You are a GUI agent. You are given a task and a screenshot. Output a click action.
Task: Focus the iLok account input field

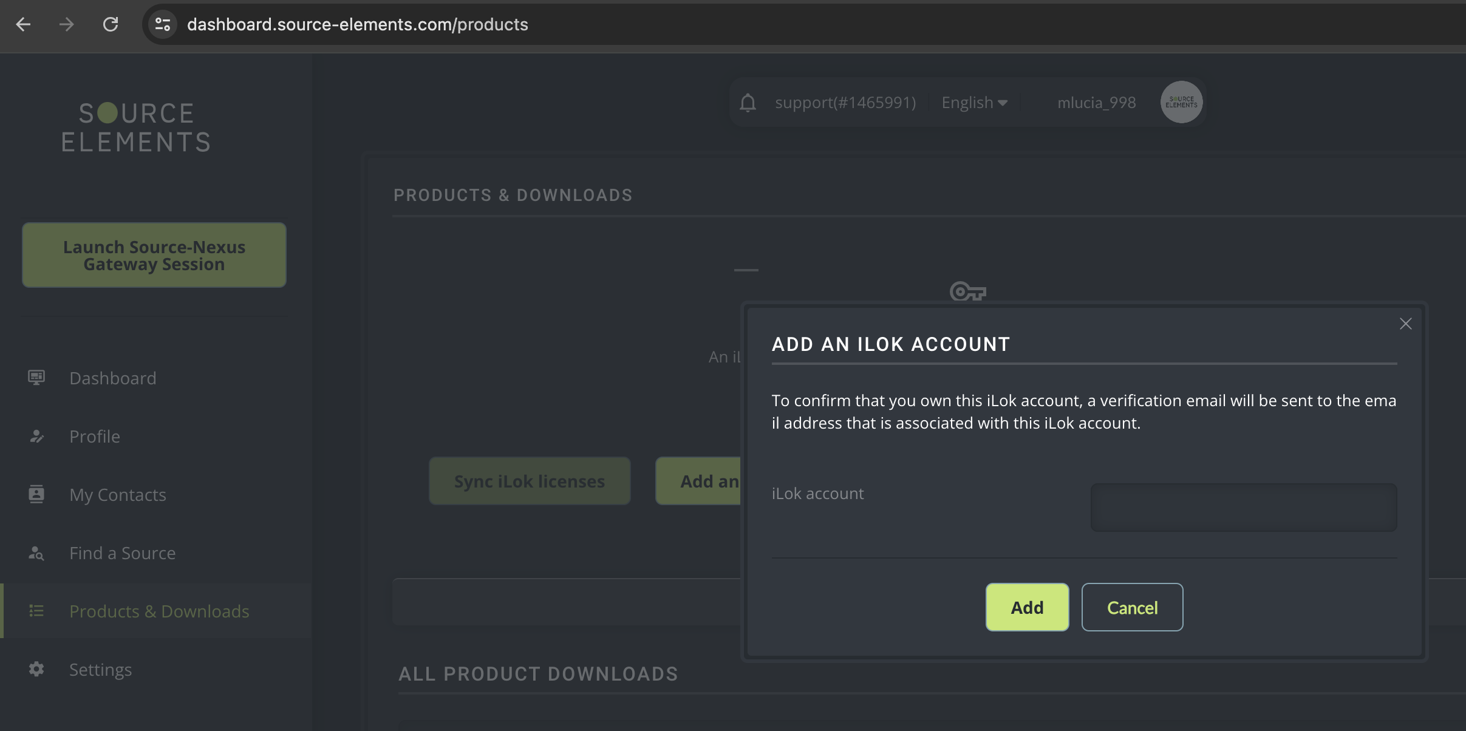1243,508
